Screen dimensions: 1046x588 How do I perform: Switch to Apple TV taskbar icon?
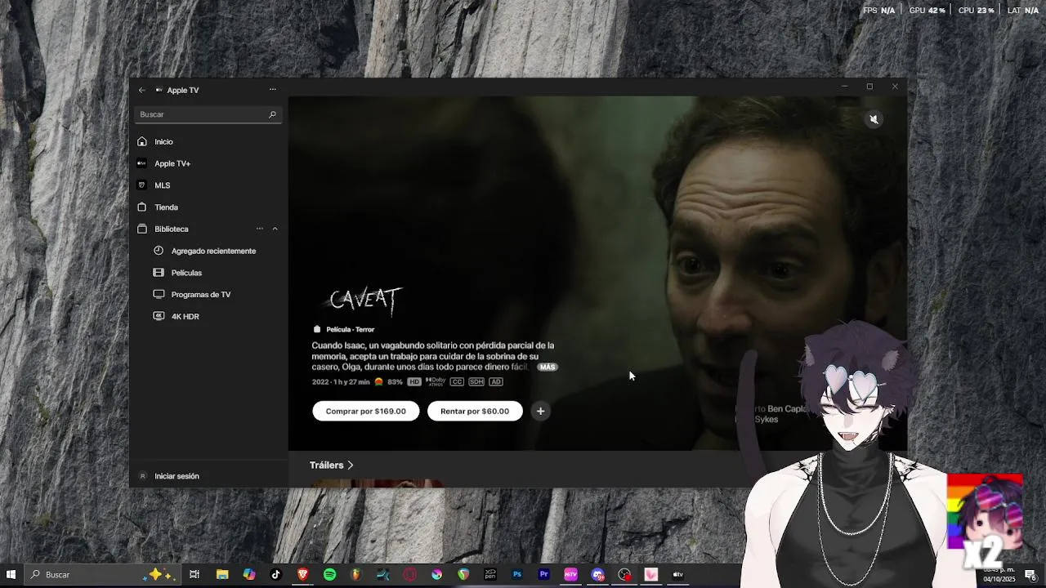(x=677, y=575)
